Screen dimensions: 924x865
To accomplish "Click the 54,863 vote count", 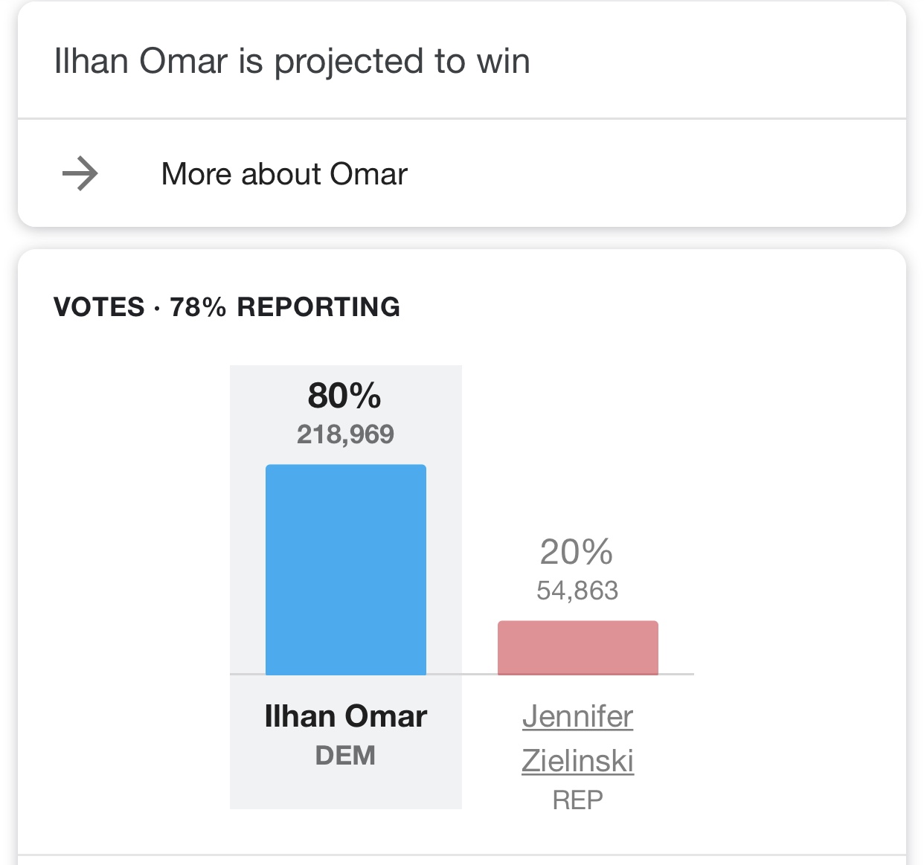I will pos(577,591).
